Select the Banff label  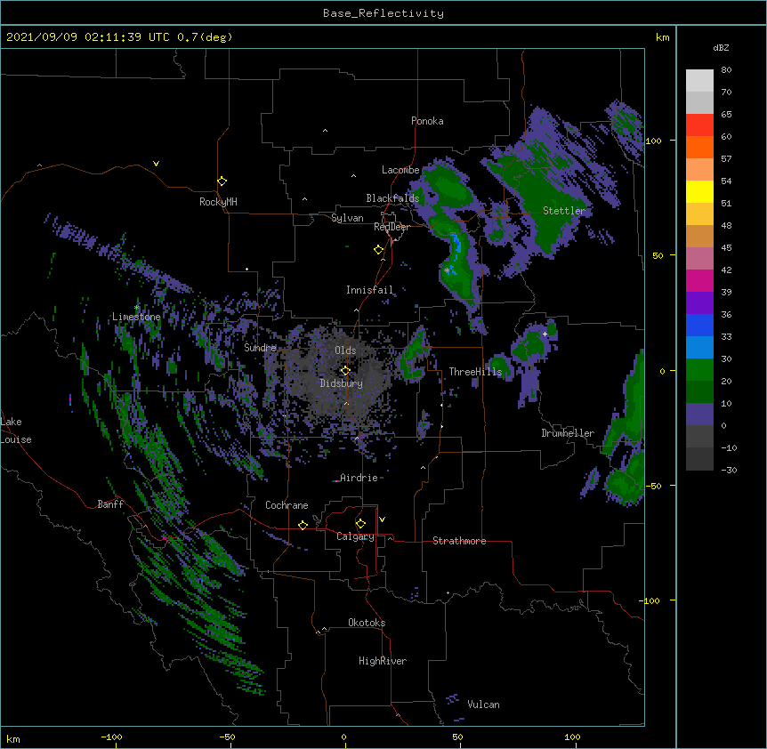click(110, 504)
